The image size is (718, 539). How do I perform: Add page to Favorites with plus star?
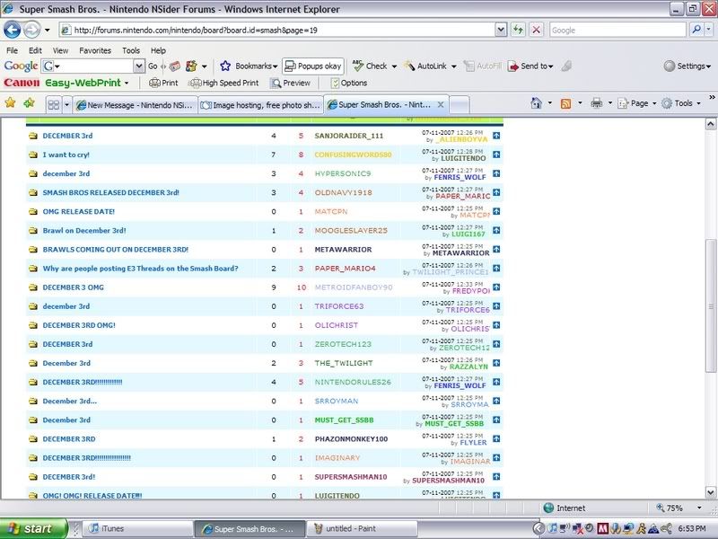click(x=29, y=103)
